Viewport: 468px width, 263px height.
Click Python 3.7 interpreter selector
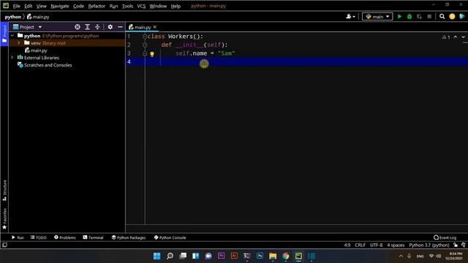[x=429, y=245]
